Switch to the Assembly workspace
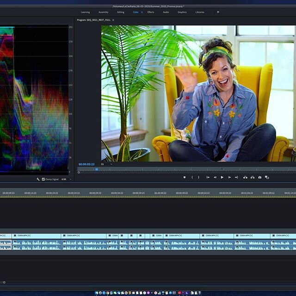Viewport: 296px width, 296px height. click(104, 12)
